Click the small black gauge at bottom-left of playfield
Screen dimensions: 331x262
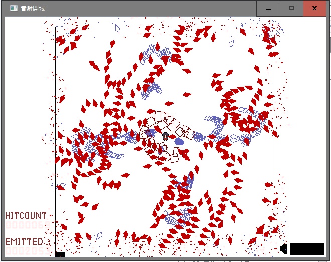(x=60, y=254)
